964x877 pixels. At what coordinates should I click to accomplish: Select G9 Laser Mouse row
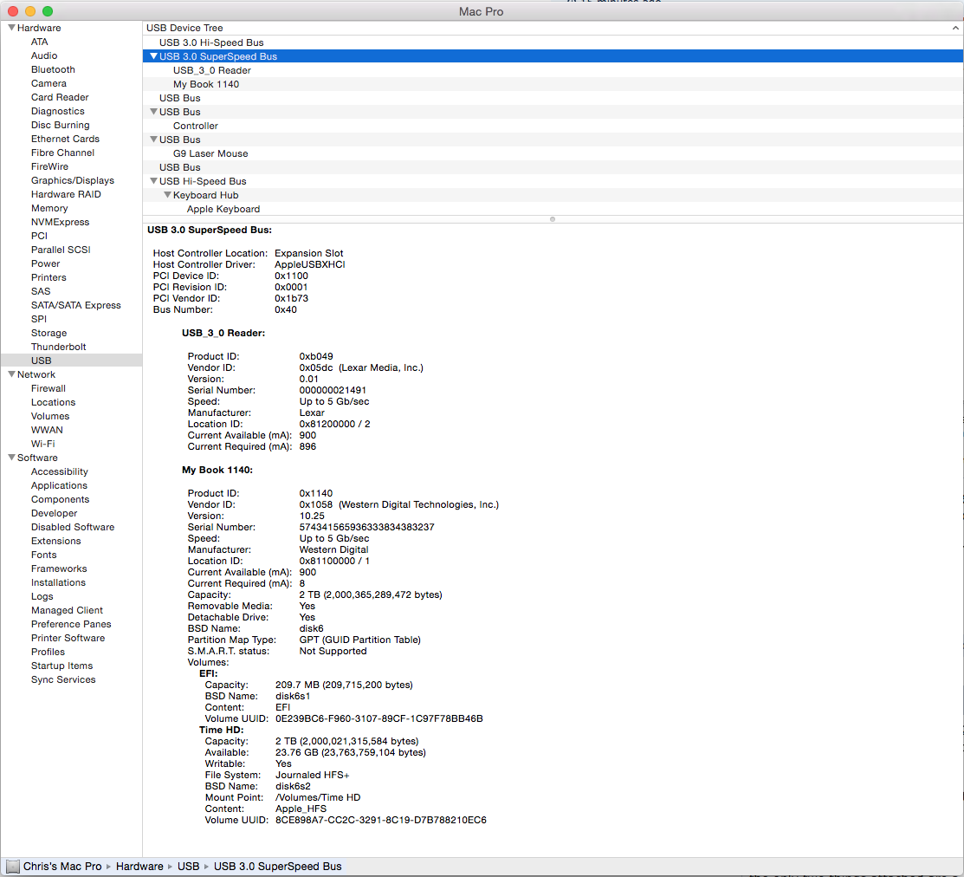553,153
